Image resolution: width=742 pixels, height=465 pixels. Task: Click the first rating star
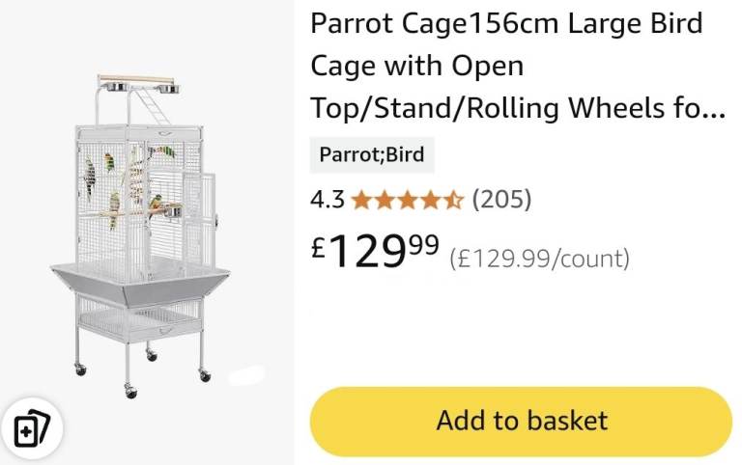tap(360, 201)
